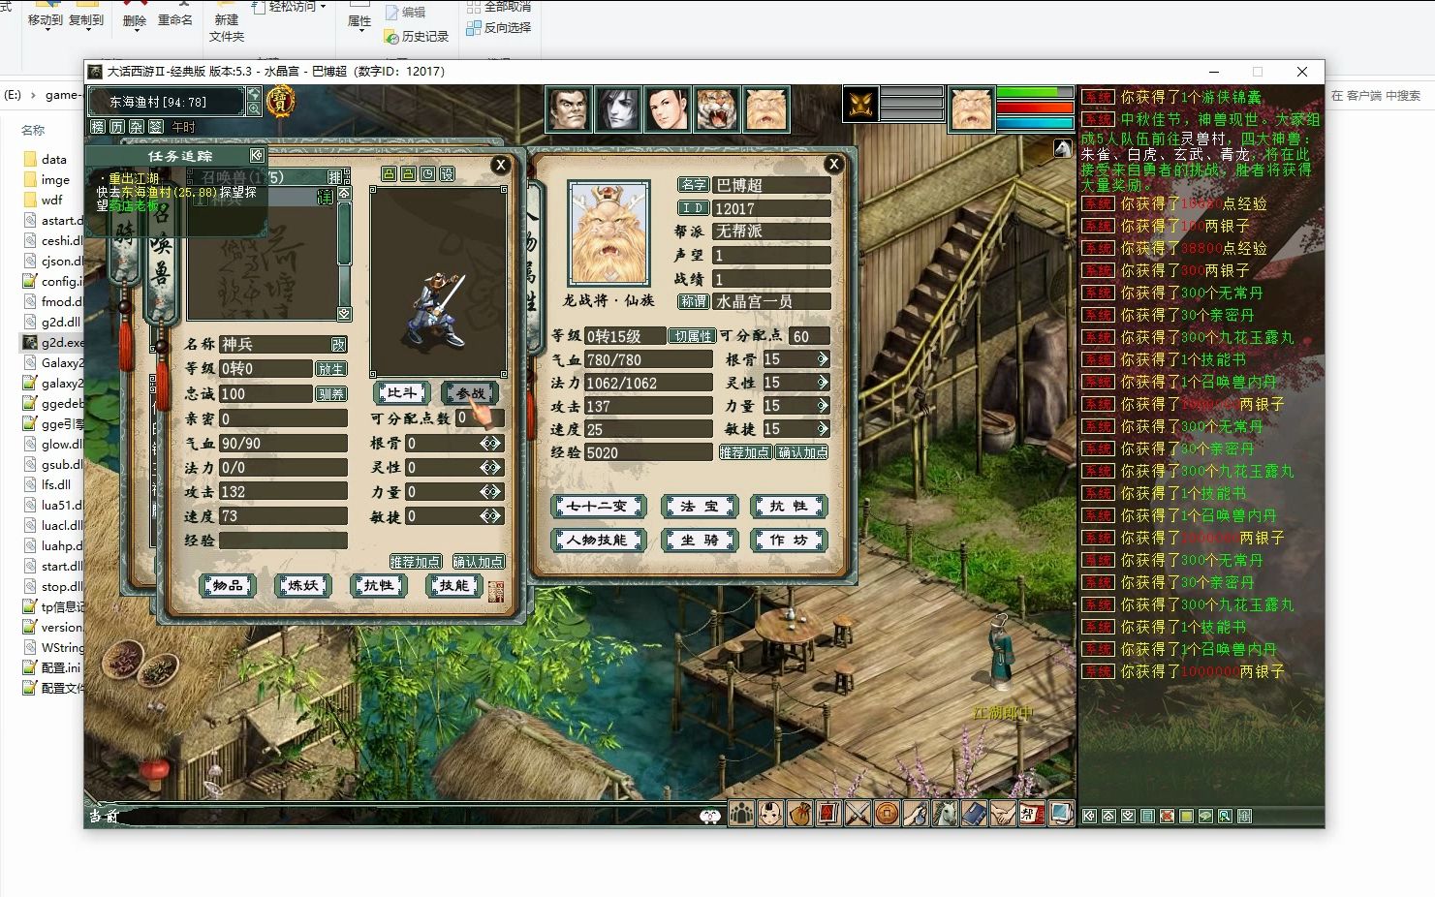Toggle the red crossed chat filter icon
The width and height of the screenshot is (1435, 897).
[x=1167, y=817]
